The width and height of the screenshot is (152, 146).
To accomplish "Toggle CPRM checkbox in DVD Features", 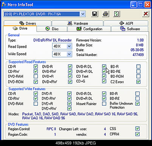I will click(x=137, y=134).
